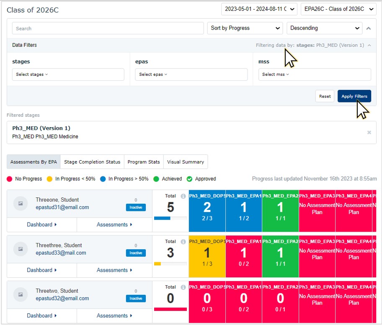Click the Filtering data by stages text
The image size is (382, 325).
[310, 45]
